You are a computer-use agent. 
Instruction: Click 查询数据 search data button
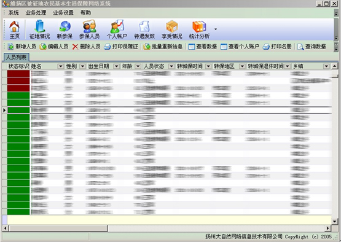click(x=312, y=46)
